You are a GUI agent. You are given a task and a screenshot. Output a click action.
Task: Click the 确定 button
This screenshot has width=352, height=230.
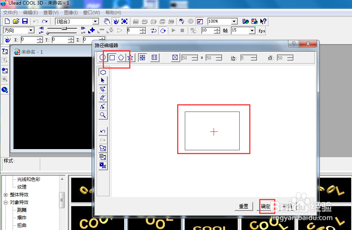266,206
